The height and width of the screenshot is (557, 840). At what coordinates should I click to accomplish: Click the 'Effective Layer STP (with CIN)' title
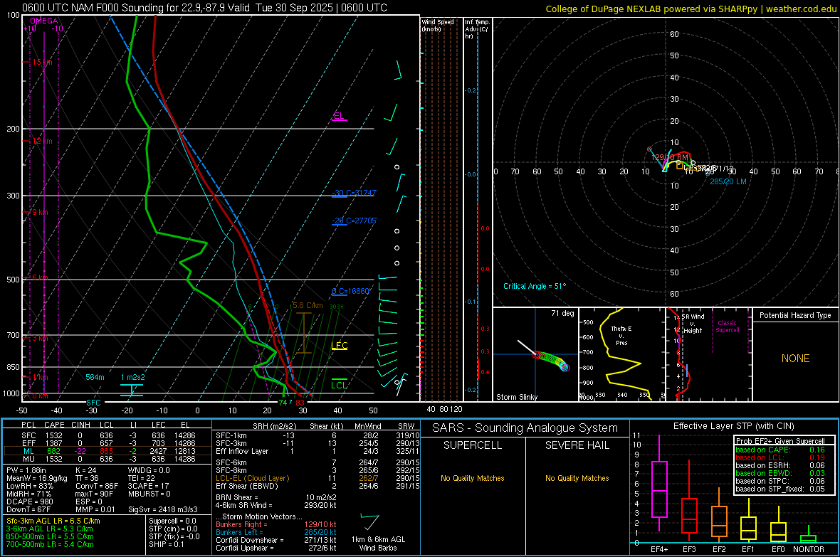(x=733, y=426)
